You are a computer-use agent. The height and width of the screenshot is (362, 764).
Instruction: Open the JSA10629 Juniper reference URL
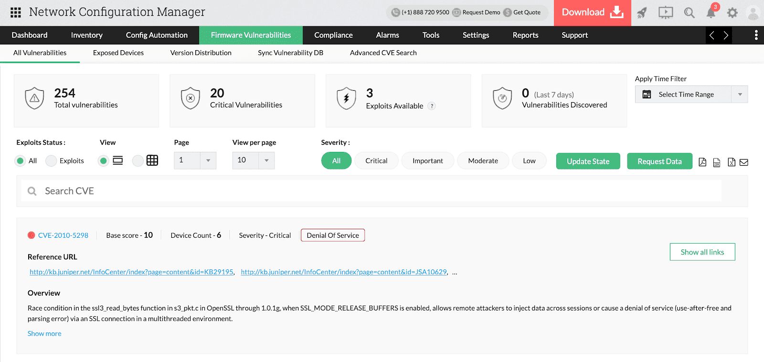click(344, 272)
